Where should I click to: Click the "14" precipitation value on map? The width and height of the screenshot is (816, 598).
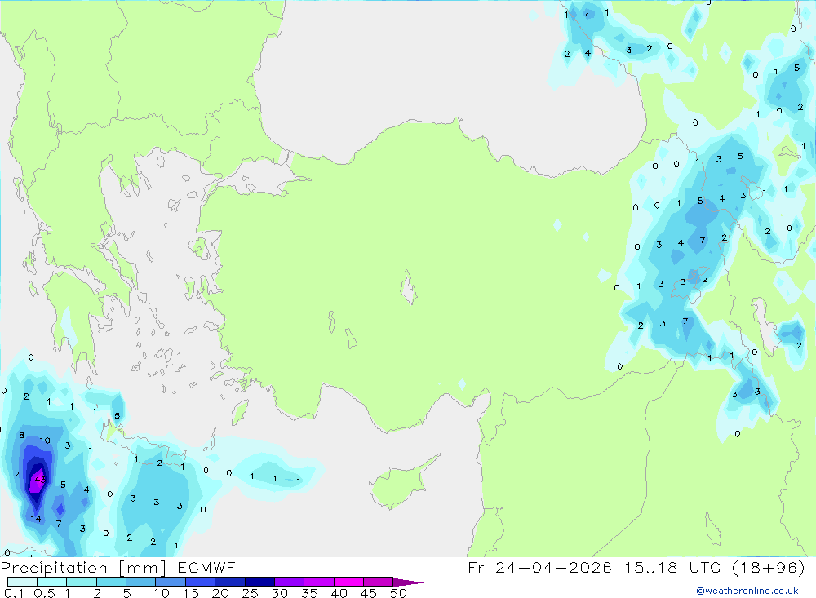[x=35, y=518]
